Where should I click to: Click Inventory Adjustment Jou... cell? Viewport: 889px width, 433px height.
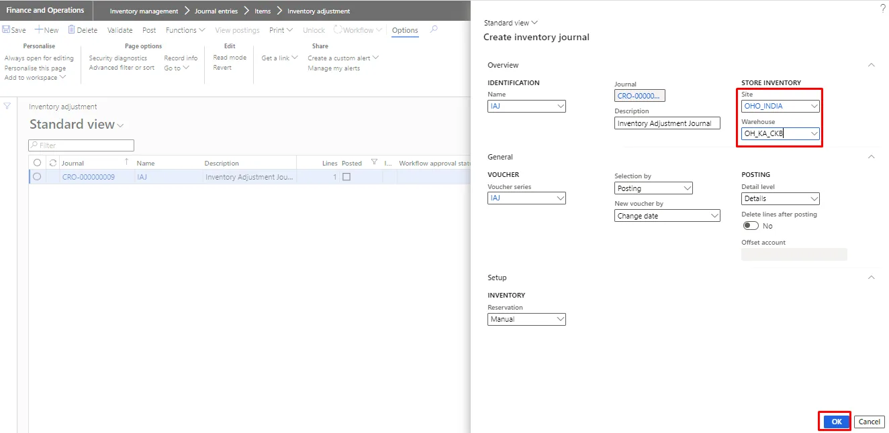(249, 177)
